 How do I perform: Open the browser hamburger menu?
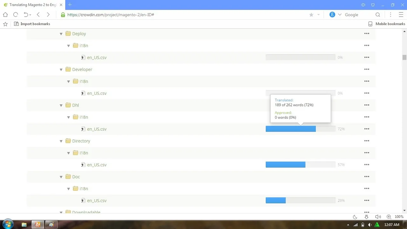401,15
